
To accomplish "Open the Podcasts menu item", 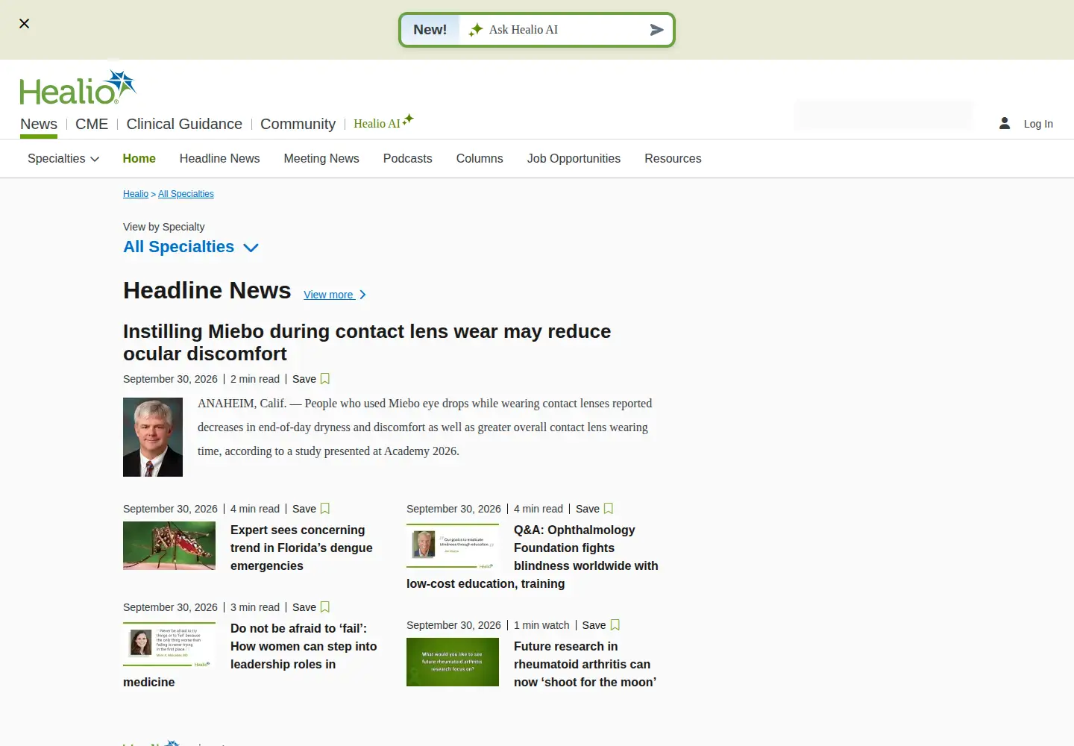I will coord(407,159).
